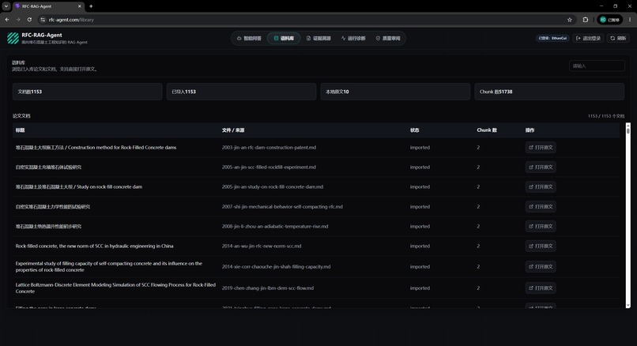Reload the page with browser refresh icon

click(x=29, y=20)
